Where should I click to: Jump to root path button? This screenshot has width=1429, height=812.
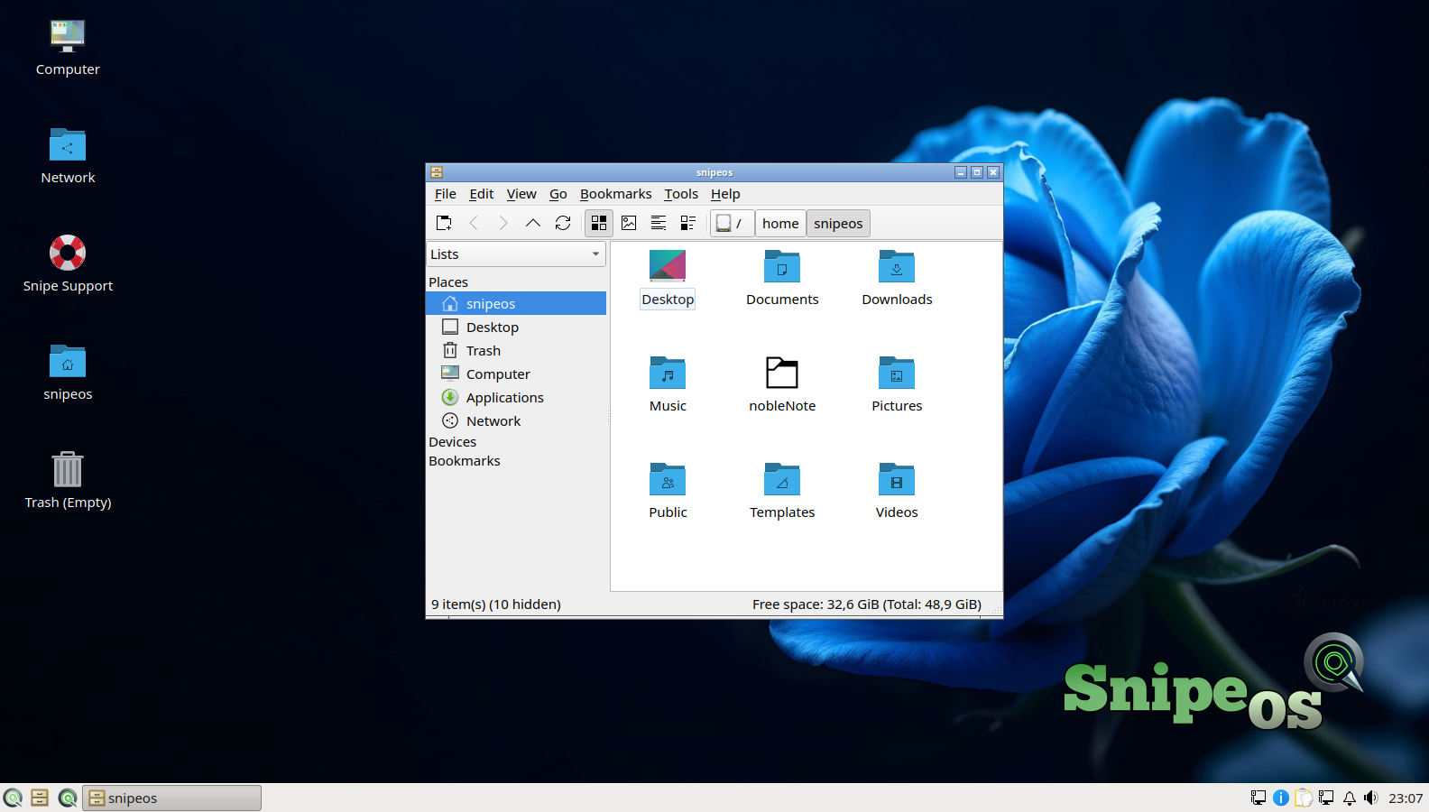pyautogui.click(x=732, y=223)
